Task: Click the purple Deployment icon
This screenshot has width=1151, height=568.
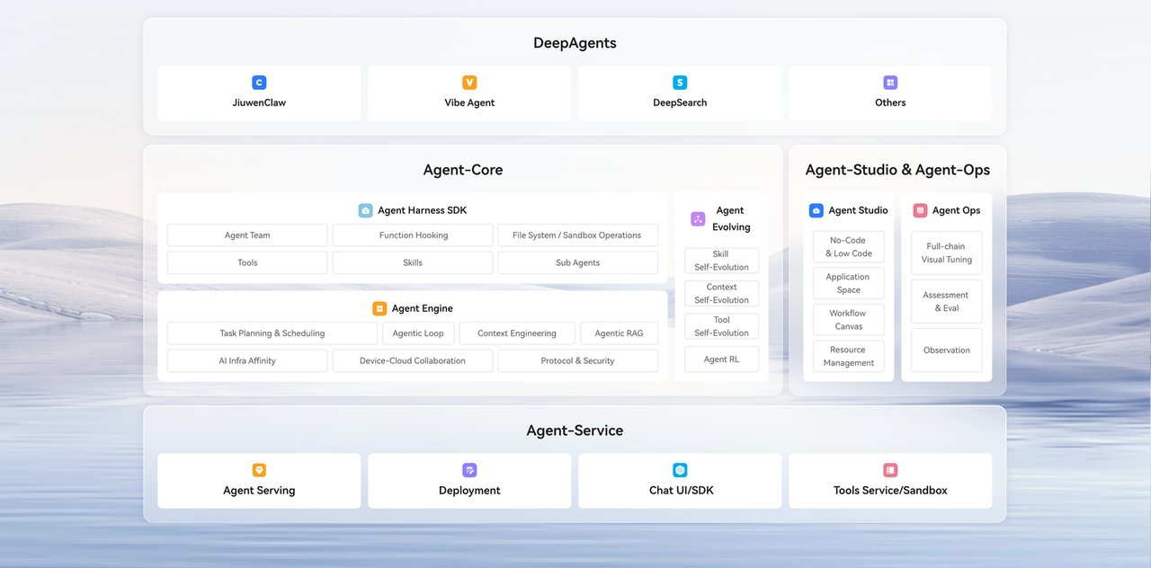Action: point(469,470)
